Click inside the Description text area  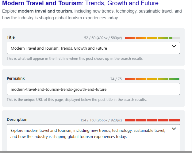(x=93, y=138)
